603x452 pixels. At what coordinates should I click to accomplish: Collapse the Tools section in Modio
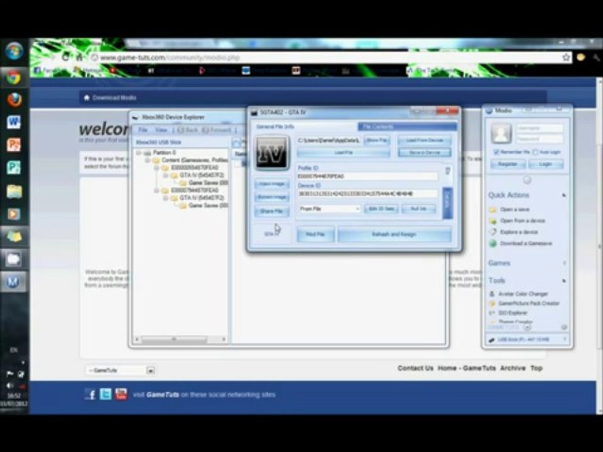pyautogui.click(x=564, y=281)
